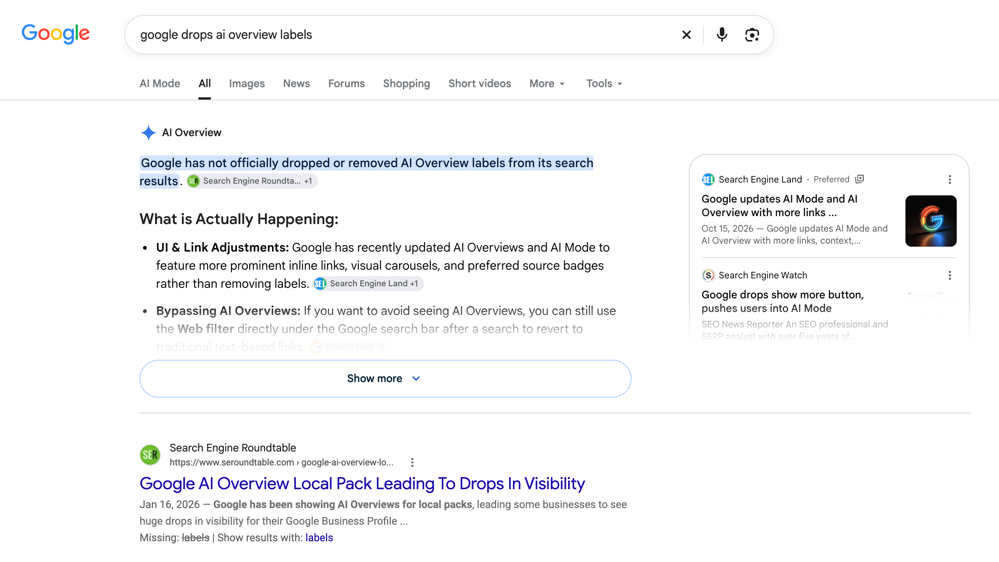
Task: Click the AI Overview sparkle icon
Action: tap(148, 133)
